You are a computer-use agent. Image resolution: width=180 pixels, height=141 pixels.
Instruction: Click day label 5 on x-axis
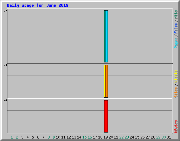tap(33, 137)
